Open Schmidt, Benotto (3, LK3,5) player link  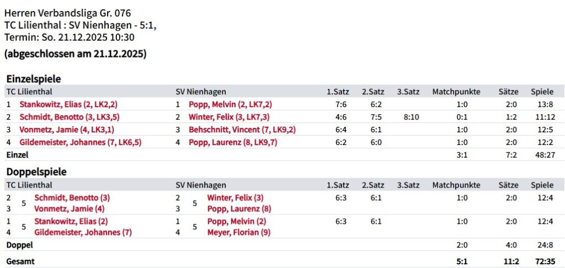tap(70, 117)
